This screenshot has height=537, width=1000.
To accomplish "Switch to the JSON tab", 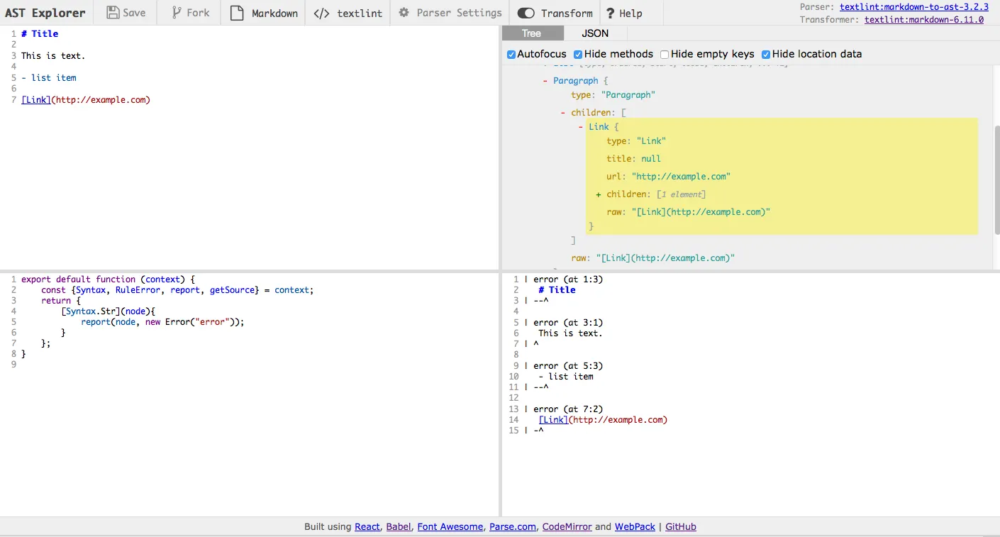I will (x=595, y=33).
